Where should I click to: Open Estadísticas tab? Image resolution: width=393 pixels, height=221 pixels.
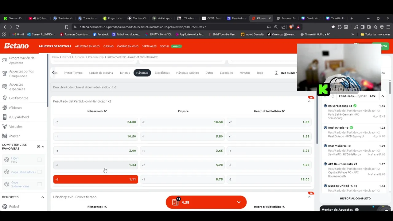(x=162, y=73)
